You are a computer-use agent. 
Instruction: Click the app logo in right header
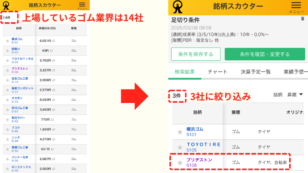tap(178, 7)
